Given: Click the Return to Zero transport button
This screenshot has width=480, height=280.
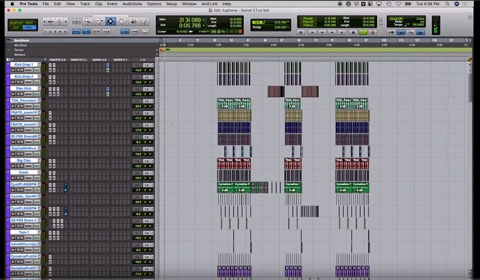Looking at the screenshot, I should pyautogui.click(x=312, y=32).
